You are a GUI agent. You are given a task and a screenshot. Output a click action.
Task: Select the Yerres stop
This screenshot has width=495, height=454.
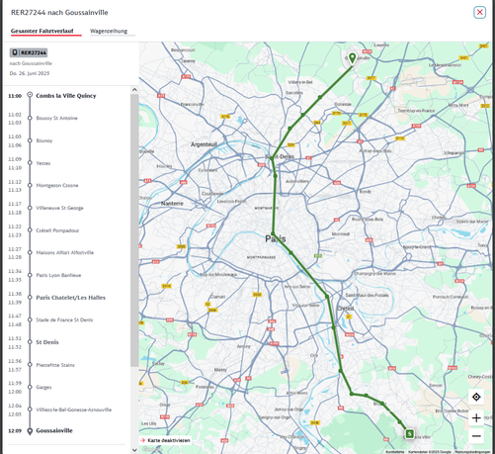(43, 163)
